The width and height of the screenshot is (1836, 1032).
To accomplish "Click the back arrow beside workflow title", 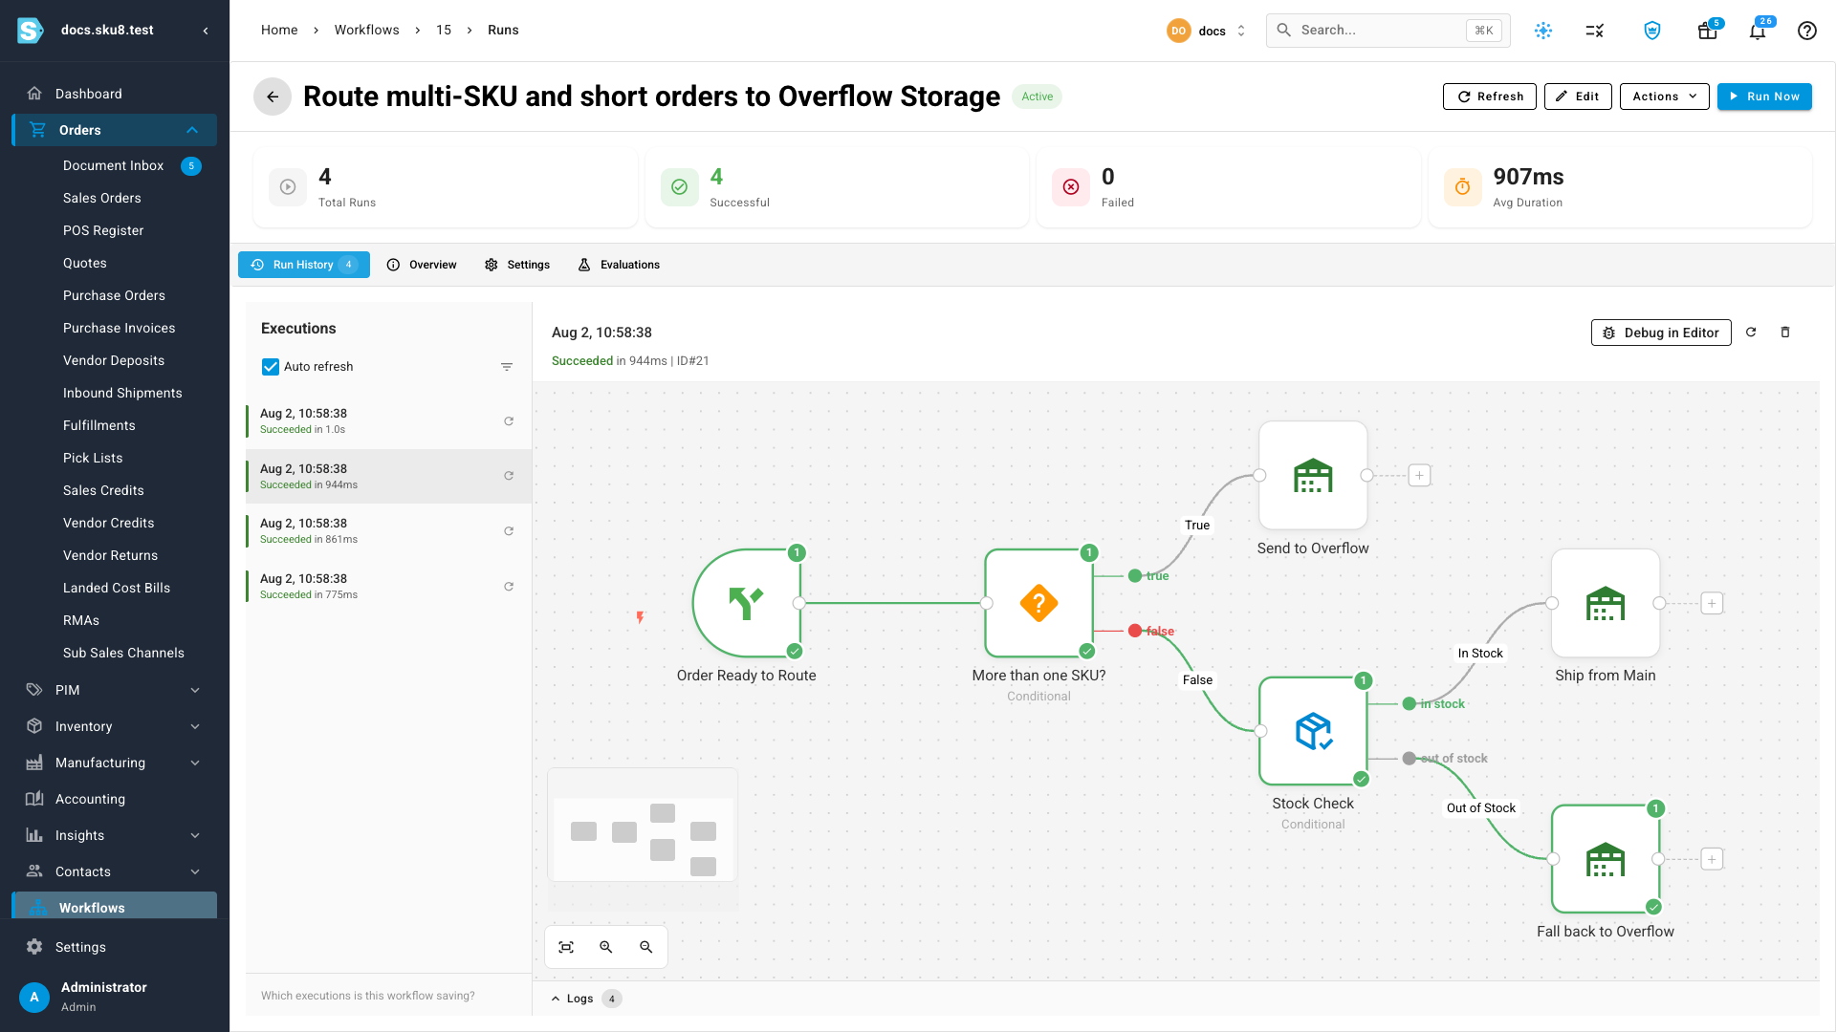I will (273, 97).
